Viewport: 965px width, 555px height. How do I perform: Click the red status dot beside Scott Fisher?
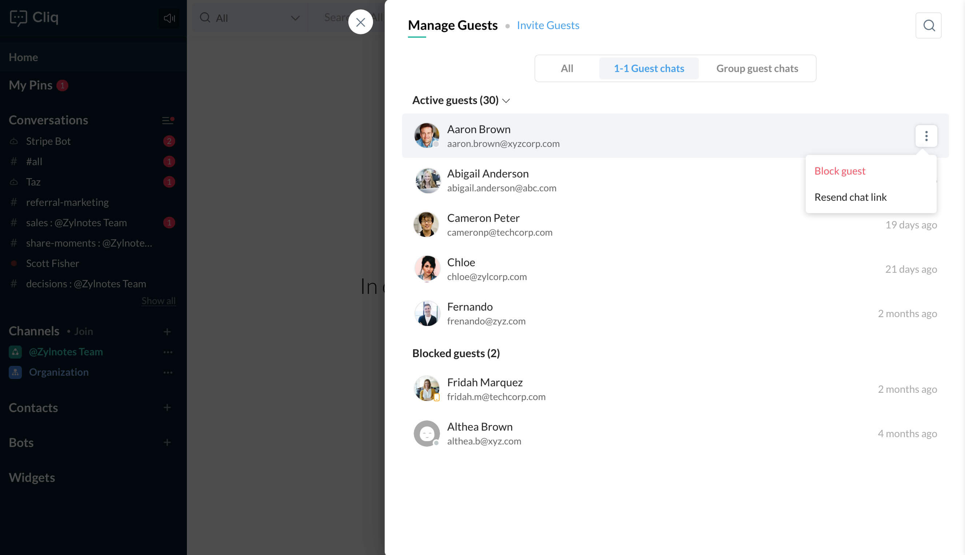point(14,263)
